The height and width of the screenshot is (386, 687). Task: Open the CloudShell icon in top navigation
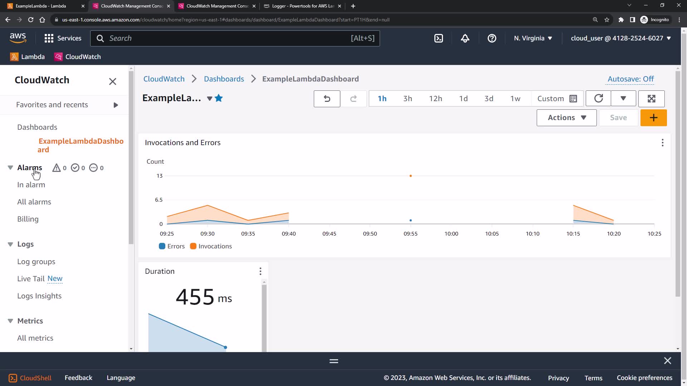coord(439,38)
